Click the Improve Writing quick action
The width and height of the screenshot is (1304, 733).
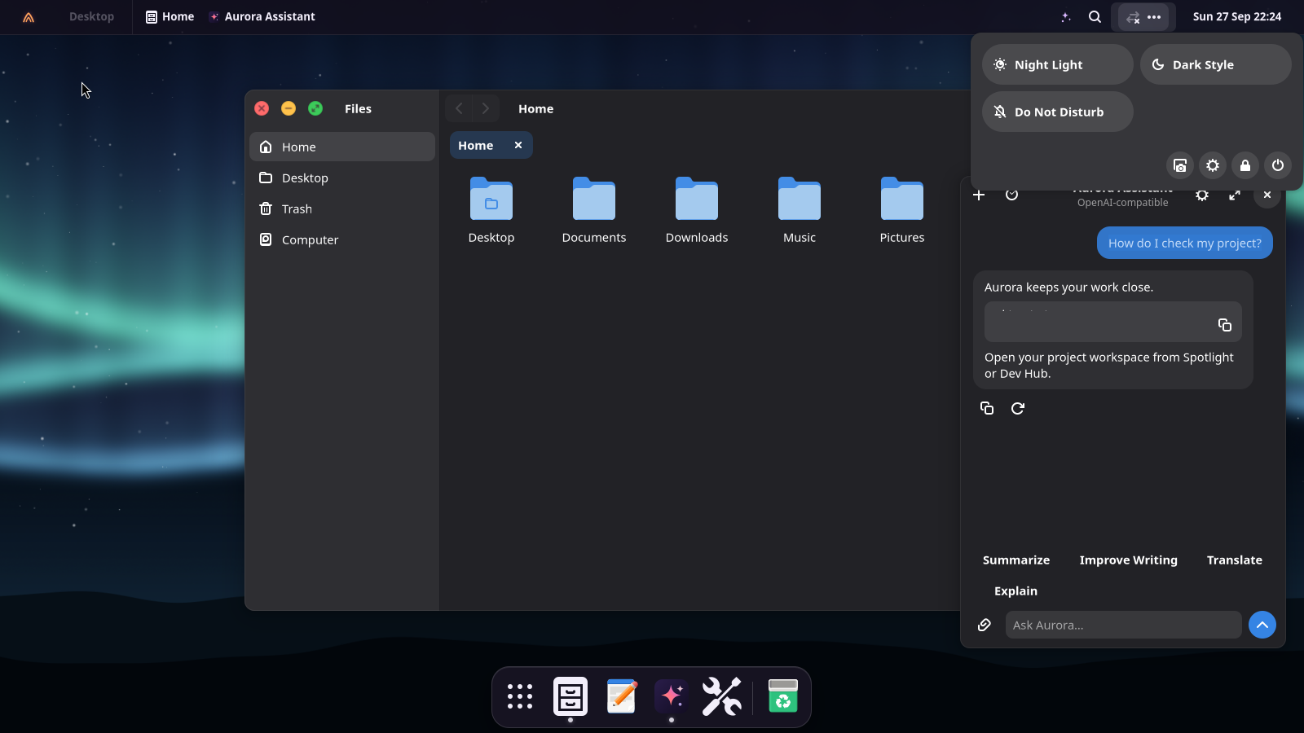[1128, 560]
